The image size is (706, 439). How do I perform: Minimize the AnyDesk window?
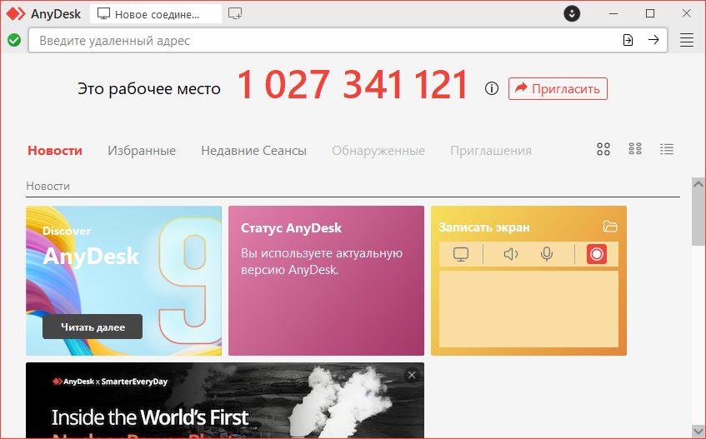(613, 13)
